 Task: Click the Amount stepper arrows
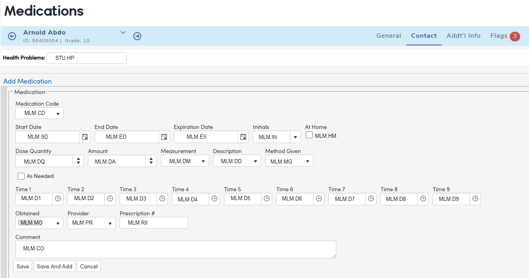(151, 161)
